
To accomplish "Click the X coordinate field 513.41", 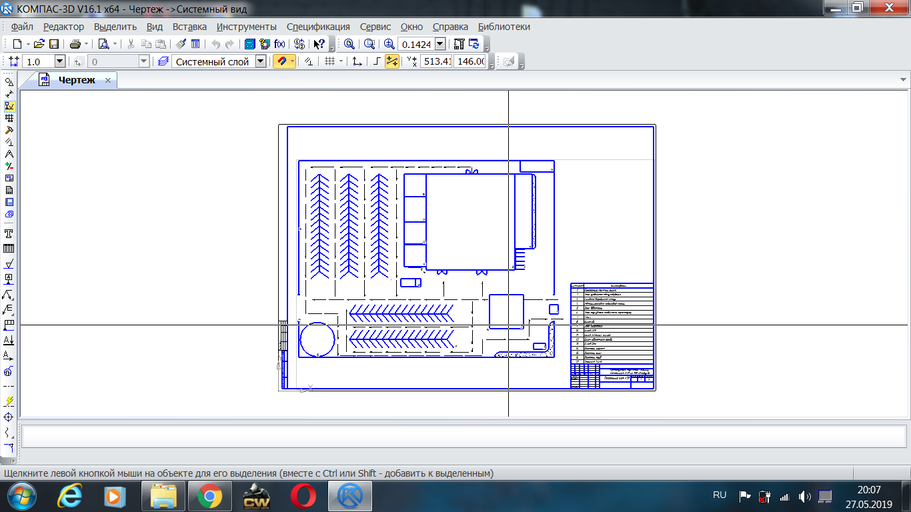I will coord(436,61).
